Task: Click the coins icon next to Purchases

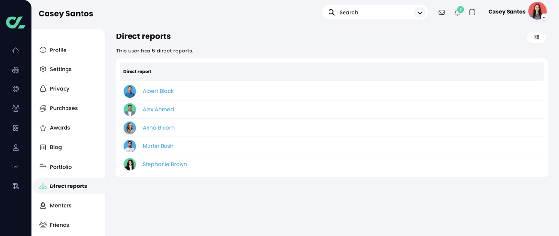Action: tap(43, 108)
